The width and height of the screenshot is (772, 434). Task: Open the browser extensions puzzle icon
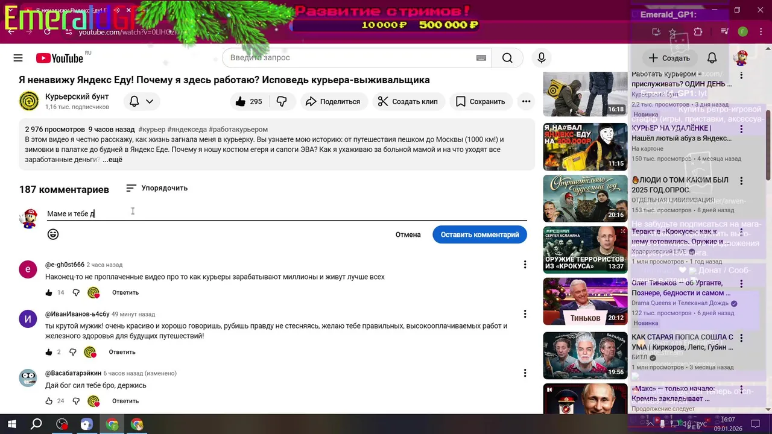pos(698,32)
